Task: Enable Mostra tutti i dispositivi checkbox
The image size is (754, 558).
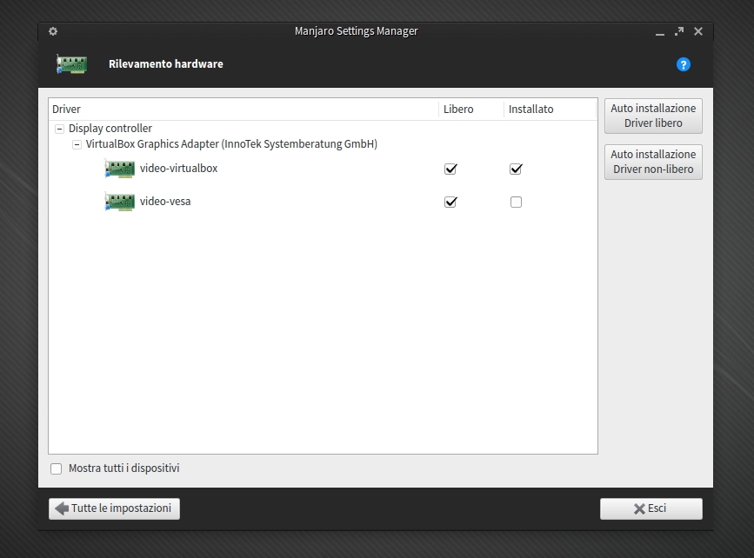Action: click(57, 468)
